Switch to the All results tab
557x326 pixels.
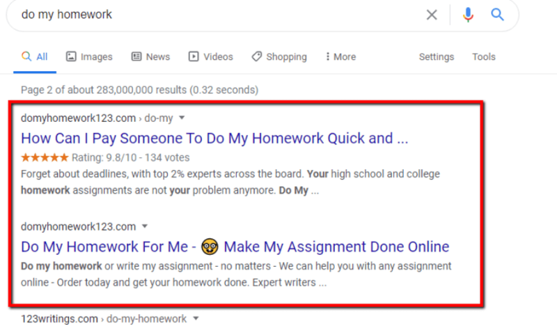click(x=35, y=56)
